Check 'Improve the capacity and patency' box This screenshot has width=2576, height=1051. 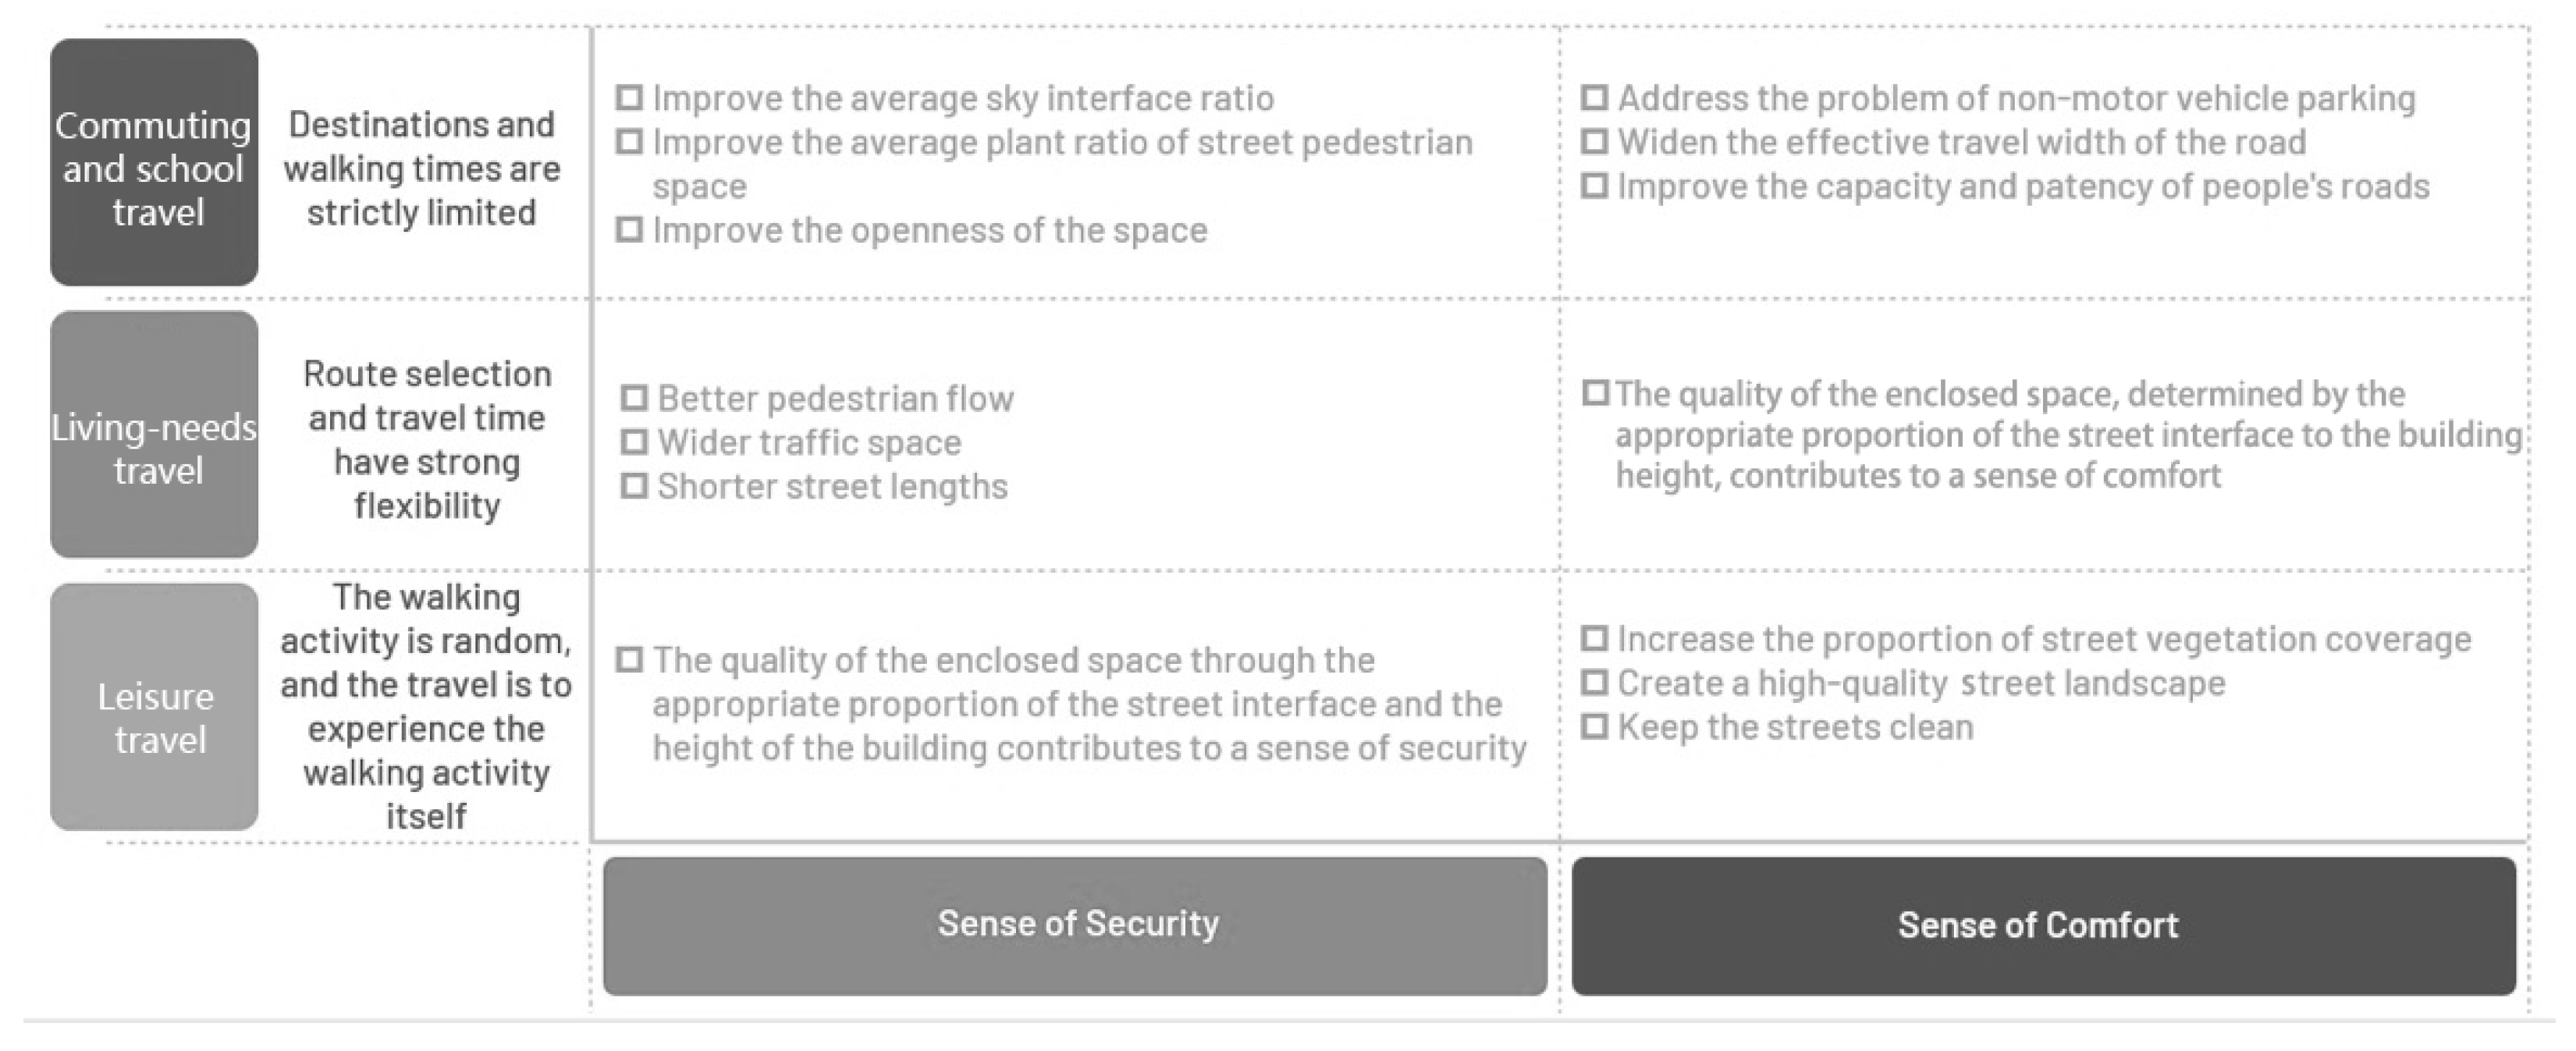click(x=1594, y=186)
